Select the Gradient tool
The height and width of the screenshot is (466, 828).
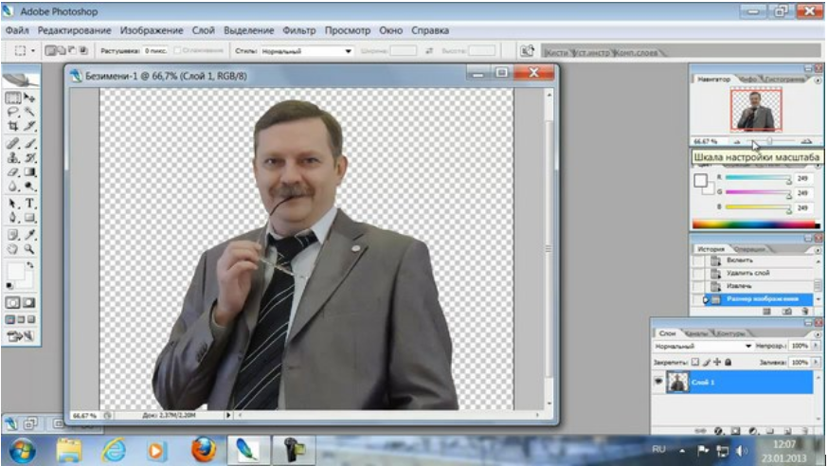pos(29,172)
